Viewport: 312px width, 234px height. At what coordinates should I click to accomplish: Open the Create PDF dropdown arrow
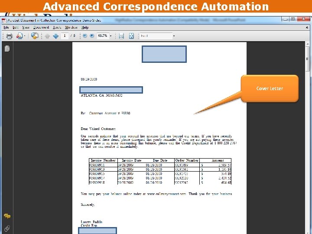(25, 36)
